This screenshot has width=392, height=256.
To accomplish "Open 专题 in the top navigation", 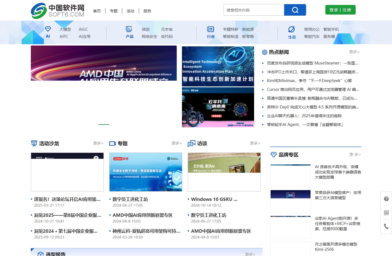I will 114,11.
